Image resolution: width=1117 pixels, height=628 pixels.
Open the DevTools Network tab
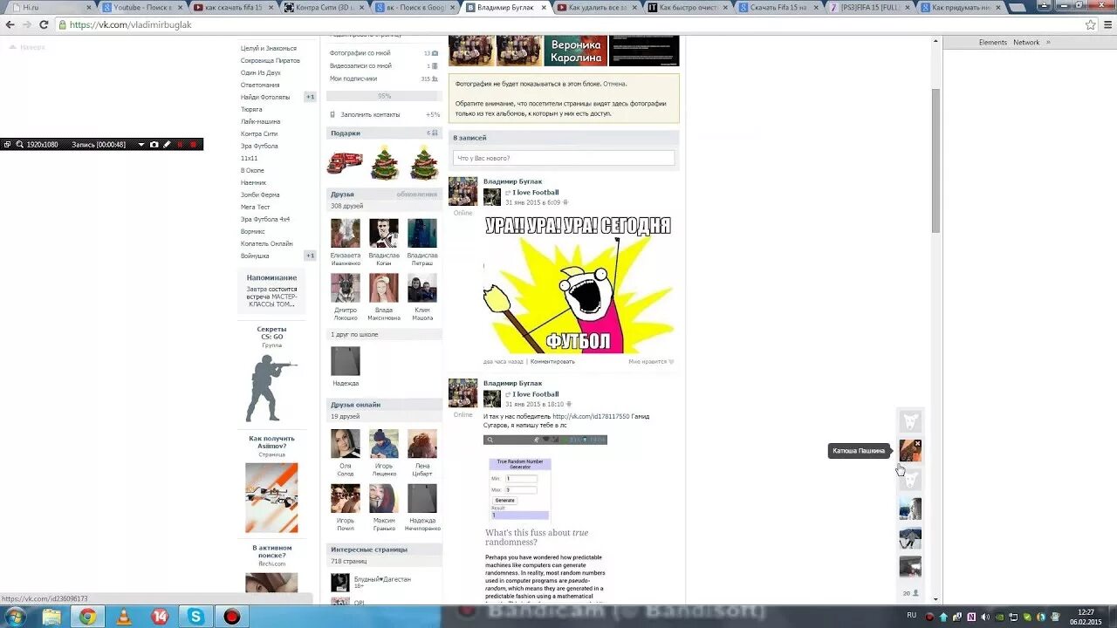1026,42
